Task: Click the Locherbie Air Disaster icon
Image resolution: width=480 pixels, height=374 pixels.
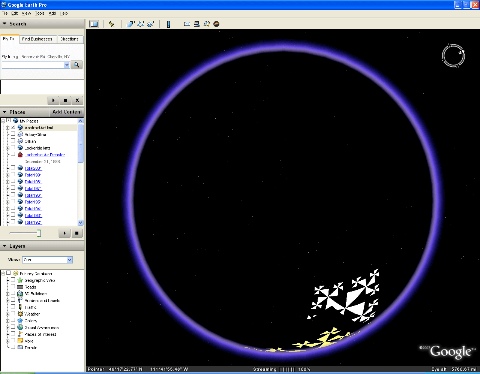Action: pos(20,155)
